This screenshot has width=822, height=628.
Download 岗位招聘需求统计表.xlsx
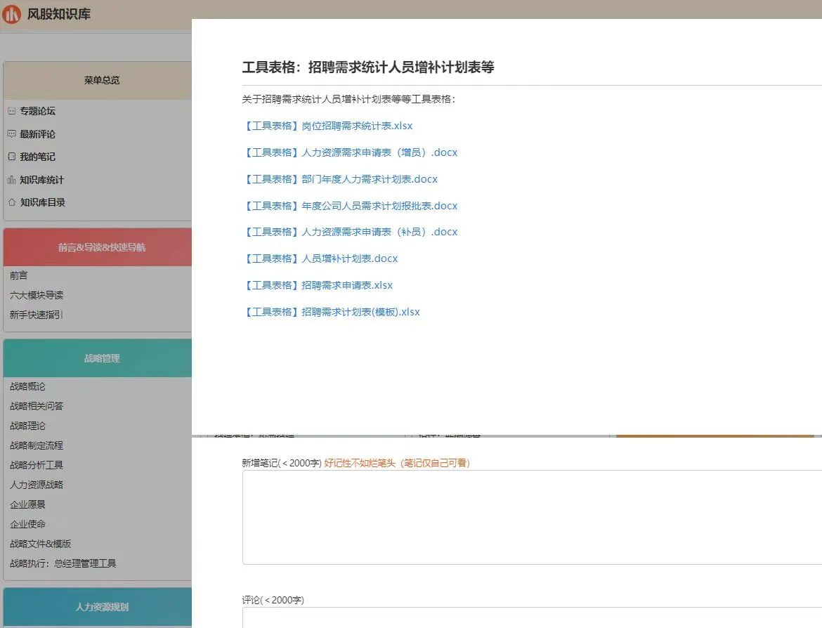[x=327, y=126]
